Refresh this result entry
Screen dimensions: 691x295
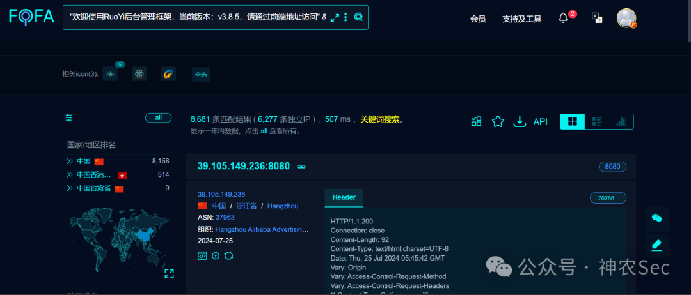228,255
